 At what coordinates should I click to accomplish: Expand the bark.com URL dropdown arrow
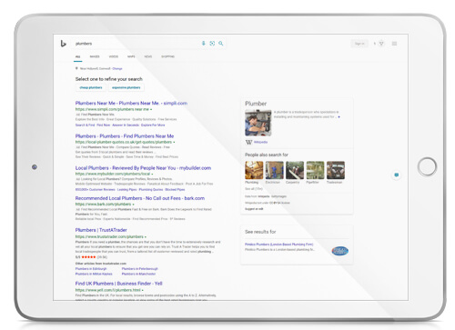[133, 205]
